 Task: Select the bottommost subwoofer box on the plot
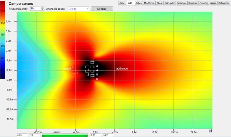[92, 75]
